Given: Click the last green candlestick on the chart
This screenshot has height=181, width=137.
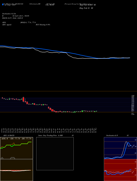Looking at the screenshot, I should [96, 111].
